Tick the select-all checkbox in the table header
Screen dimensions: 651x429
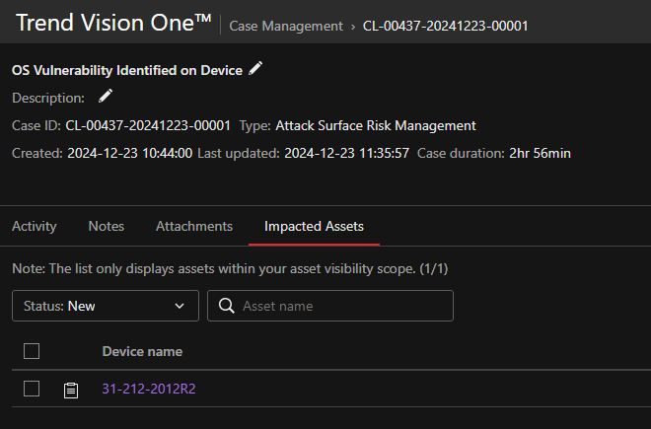32,351
